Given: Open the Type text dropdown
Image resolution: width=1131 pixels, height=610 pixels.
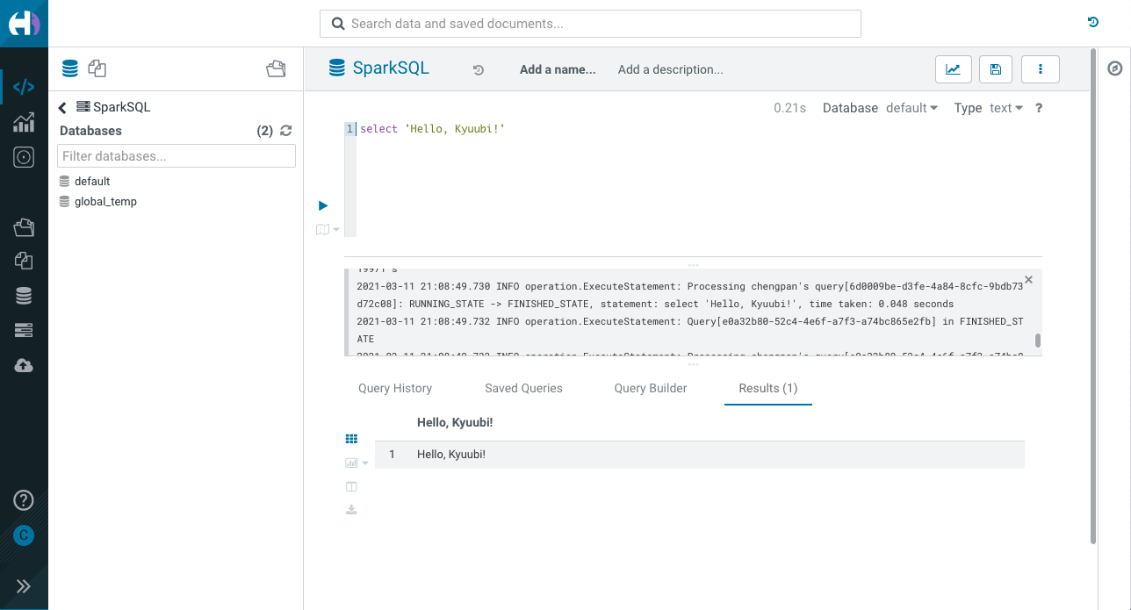Looking at the screenshot, I should coord(1006,108).
